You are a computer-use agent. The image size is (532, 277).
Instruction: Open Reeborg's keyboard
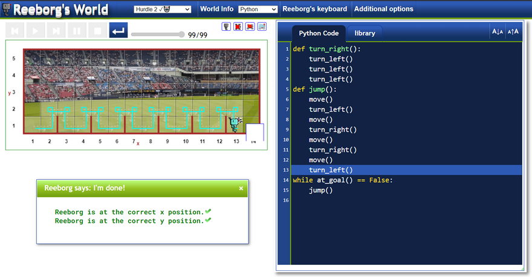314,9
